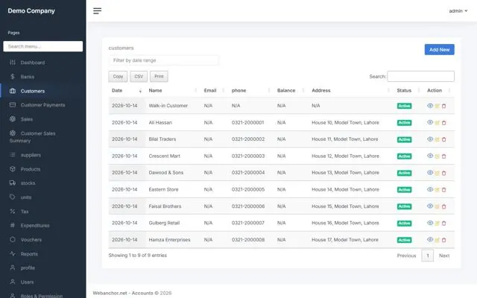Select page 1 in pagination
The image size is (477, 298).
[x=427, y=256]
